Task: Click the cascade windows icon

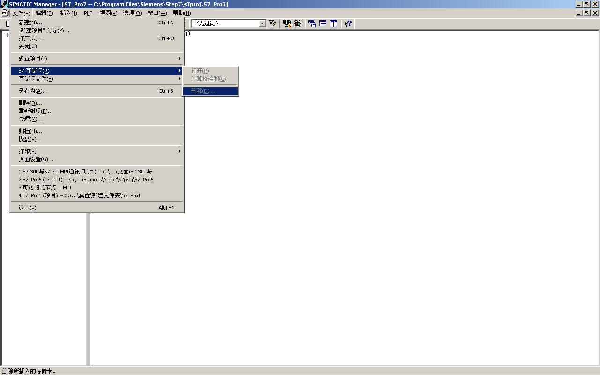Action: [312, 23]
